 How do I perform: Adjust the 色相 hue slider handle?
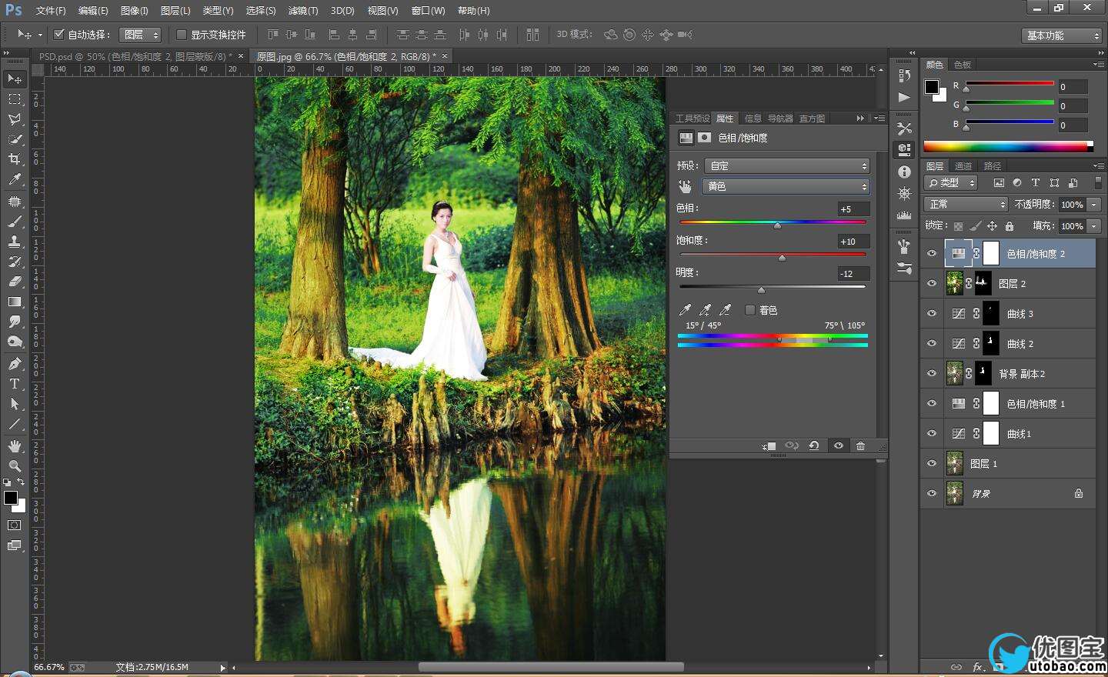(777, 225)
